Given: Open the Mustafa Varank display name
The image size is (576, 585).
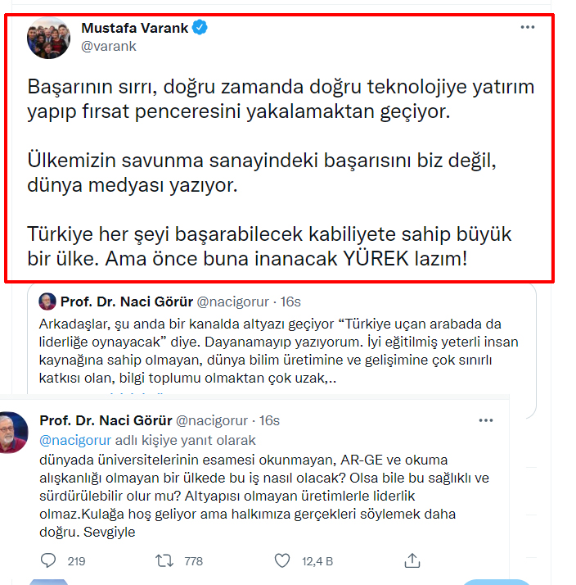Looking at the screenshot, I should click(x=135, y=28).
